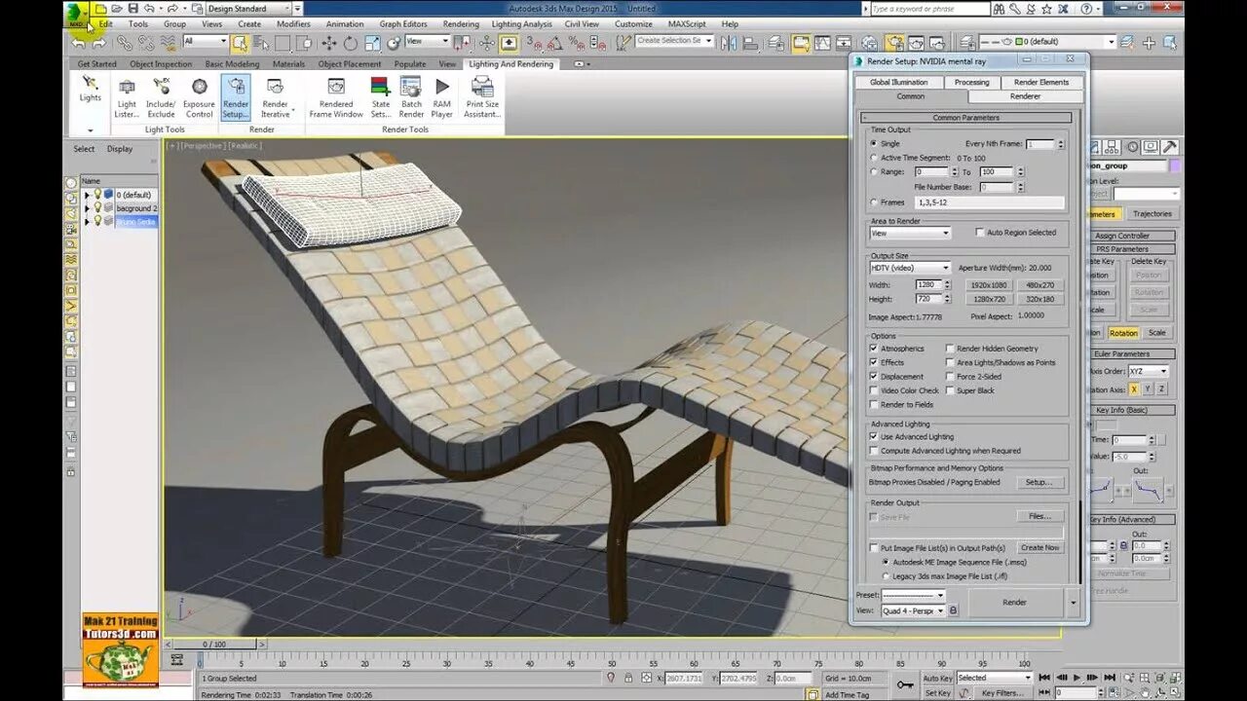Choose the 1920x1080 preset button
The height and width of the screenshot is (701, 1247).
pyautogui.click(x=988, y=285)
